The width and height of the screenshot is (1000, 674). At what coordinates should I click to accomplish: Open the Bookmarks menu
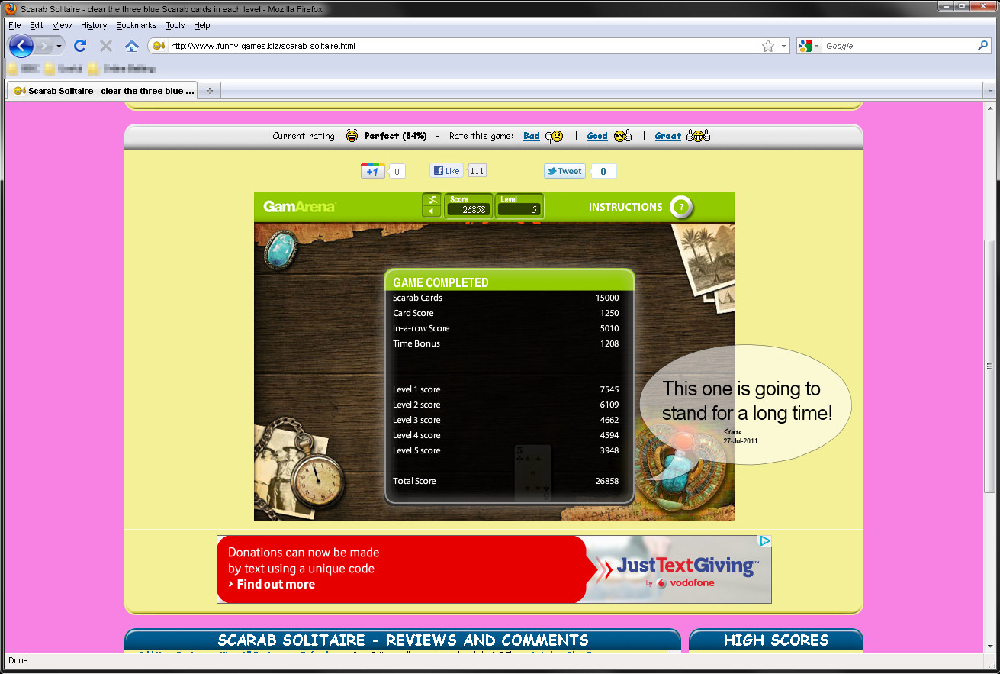136,25
